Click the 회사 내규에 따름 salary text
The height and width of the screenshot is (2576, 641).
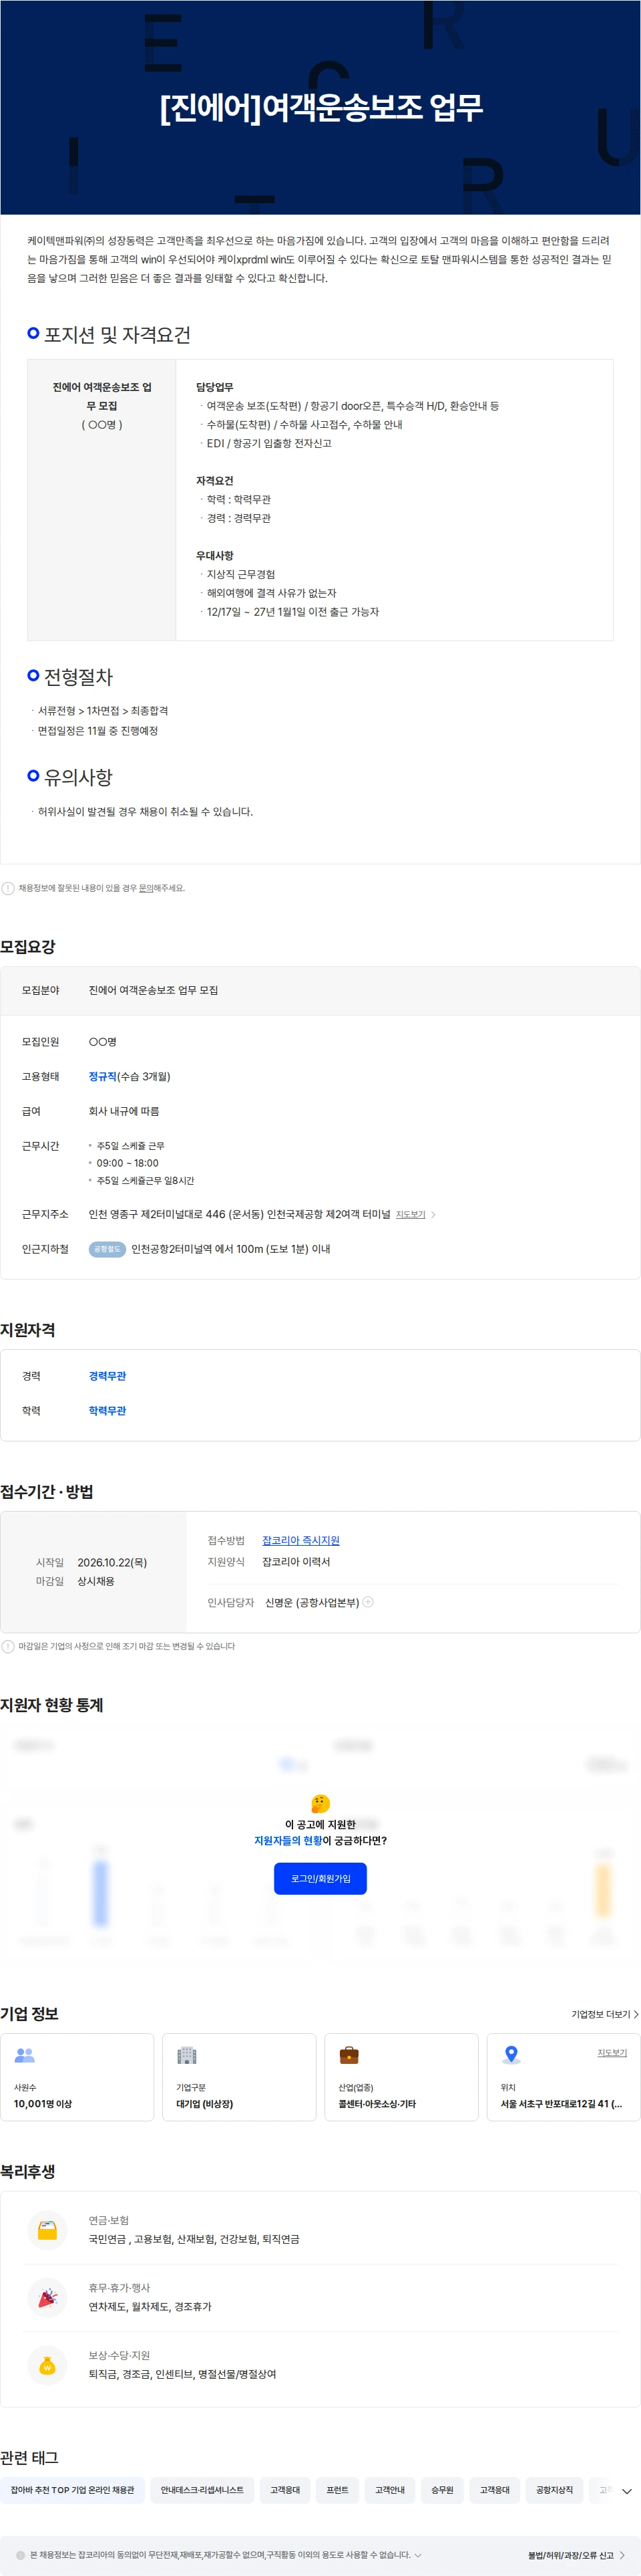124,1111
